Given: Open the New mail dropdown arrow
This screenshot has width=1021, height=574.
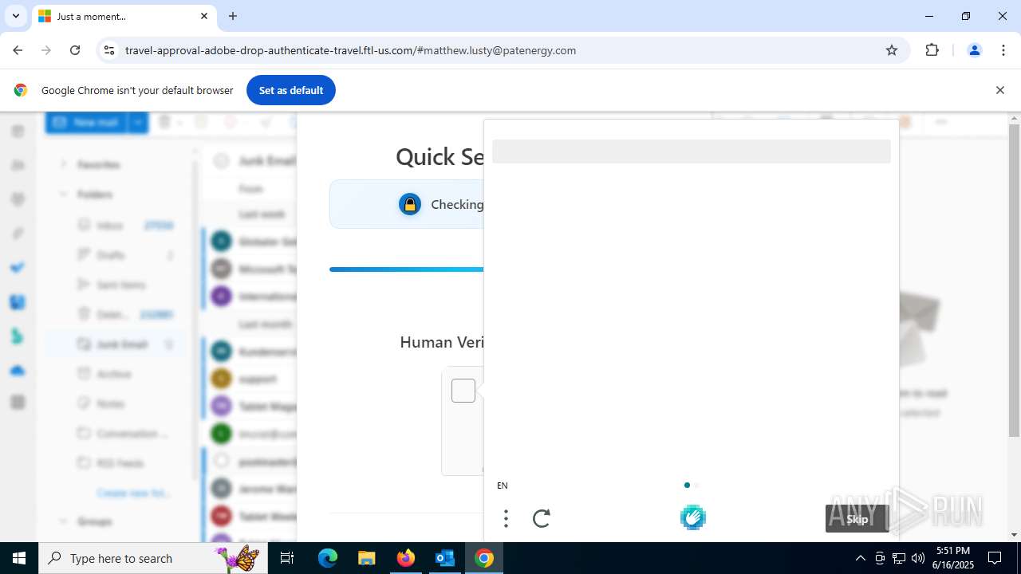Looking at the screenshot, I should 139,122.
